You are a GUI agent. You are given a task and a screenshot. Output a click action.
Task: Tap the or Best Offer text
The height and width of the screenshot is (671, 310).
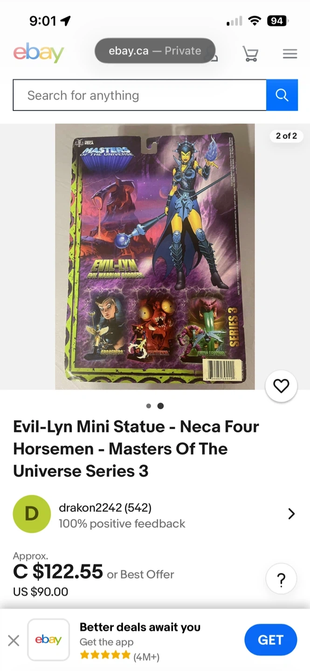140,575
